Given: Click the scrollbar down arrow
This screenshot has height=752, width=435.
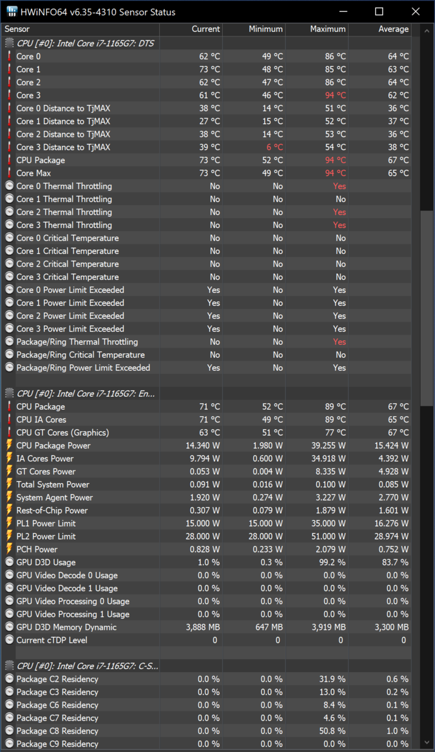Looking at the screenshot, I should point(427,743).
